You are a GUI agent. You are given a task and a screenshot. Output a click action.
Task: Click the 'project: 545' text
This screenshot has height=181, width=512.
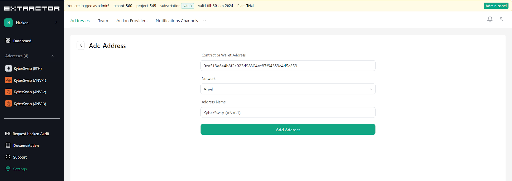coord(146,6)
